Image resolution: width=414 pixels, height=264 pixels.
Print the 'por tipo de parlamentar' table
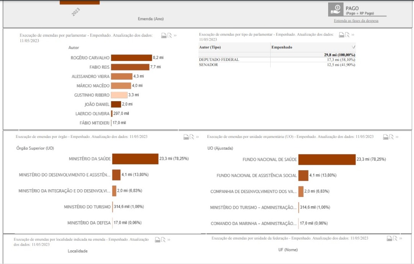pos(341,35)
